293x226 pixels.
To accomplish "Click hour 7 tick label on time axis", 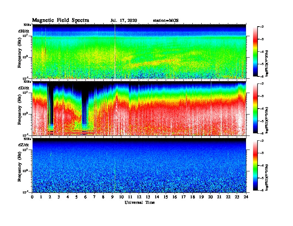I will click(x=94, y=197).
